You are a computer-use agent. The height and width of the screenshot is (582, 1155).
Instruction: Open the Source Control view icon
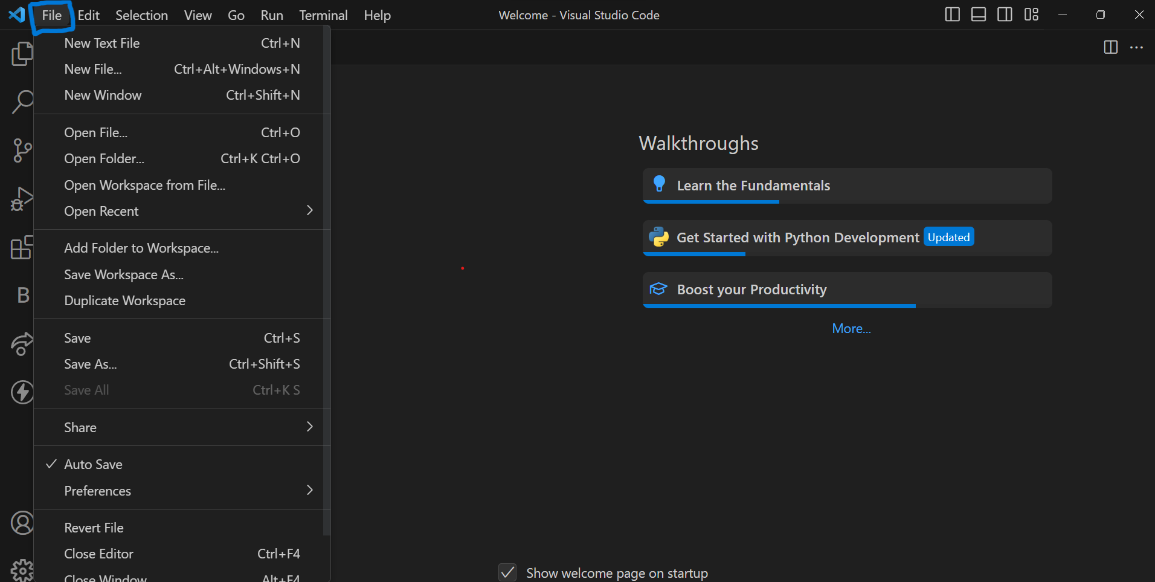[22, 150]
